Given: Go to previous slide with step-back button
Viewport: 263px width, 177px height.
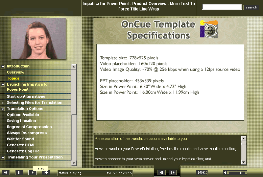Looking at the screenshot, I should 161,173.
